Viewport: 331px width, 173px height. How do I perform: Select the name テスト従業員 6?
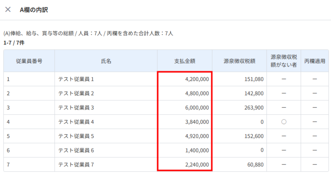76,150
